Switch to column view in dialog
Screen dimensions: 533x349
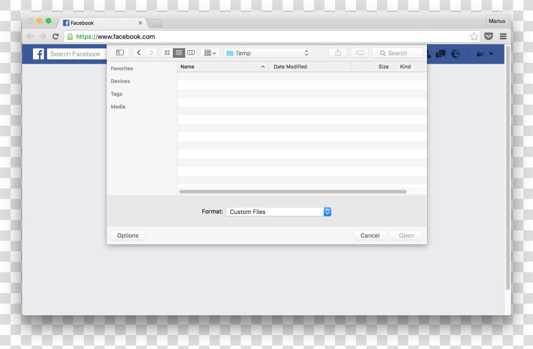point(191,53)
